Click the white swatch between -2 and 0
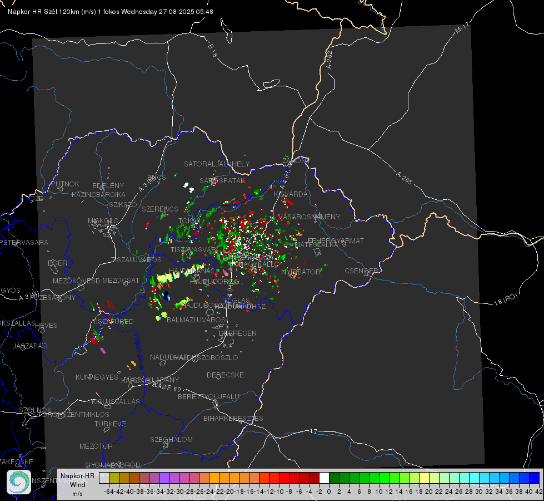 pyautogui.click(x=324, y=478)
